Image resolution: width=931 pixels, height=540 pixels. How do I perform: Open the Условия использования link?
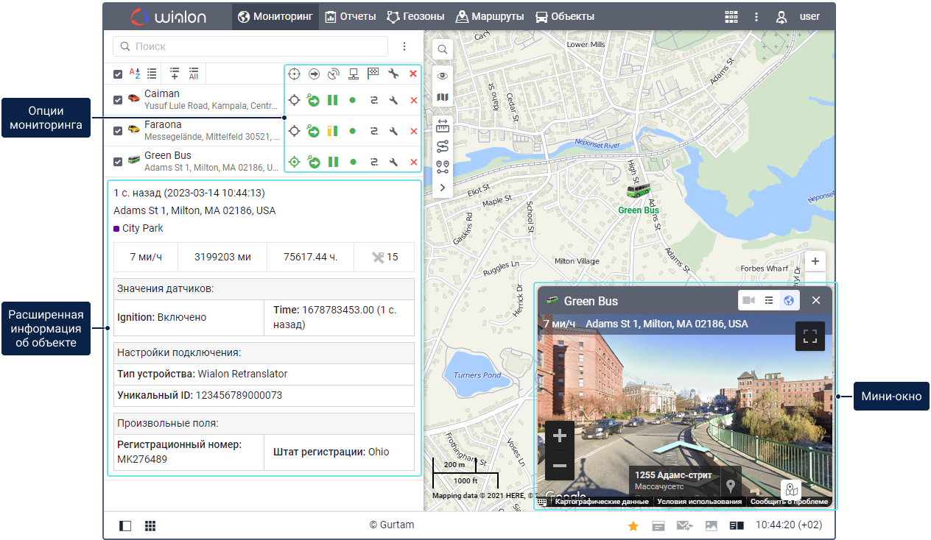coord(699,502)
